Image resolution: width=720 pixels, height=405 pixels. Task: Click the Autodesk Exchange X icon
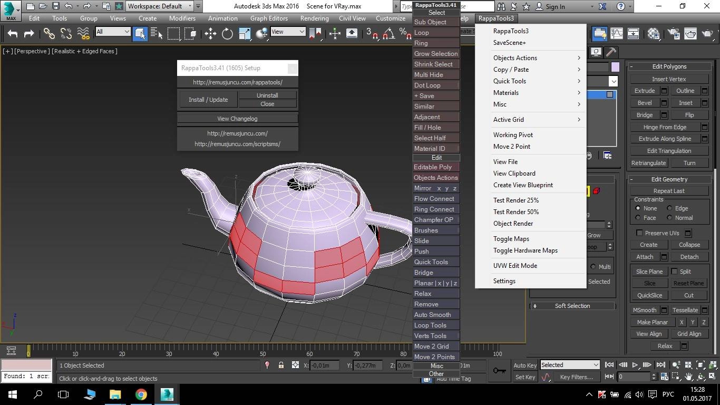point(602,6)
